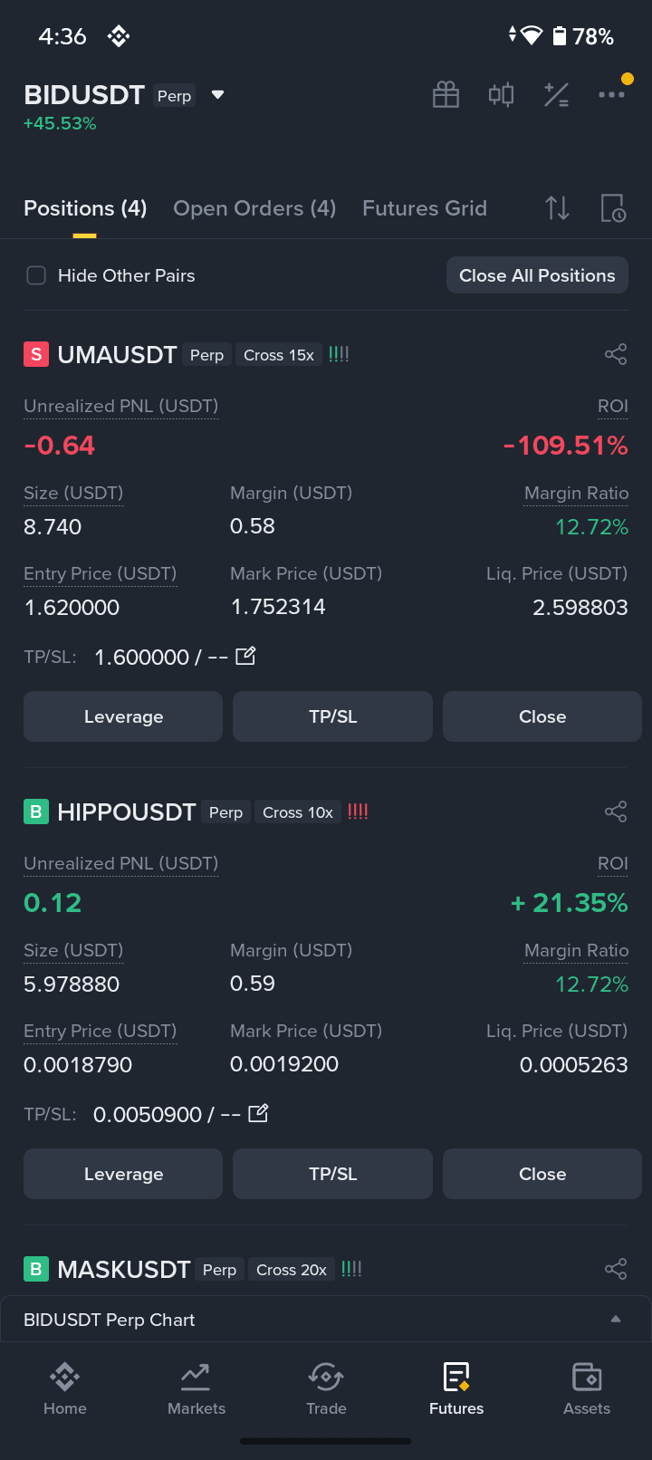Tap the HIPPOUSDT red ADL indicator bars
The image size is (652, 1460).
pyautogui.click(x=358, y=812)
